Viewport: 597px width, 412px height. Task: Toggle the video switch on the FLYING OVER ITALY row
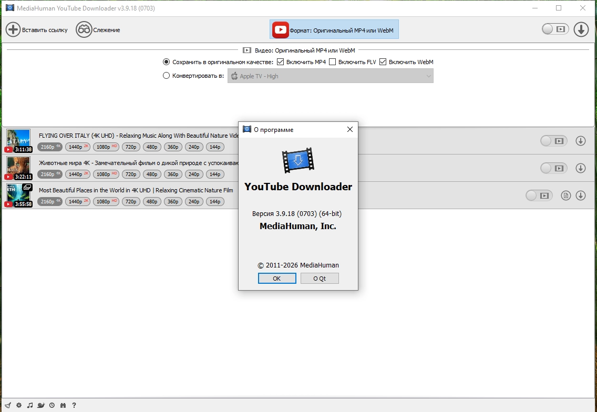(553, 141)
